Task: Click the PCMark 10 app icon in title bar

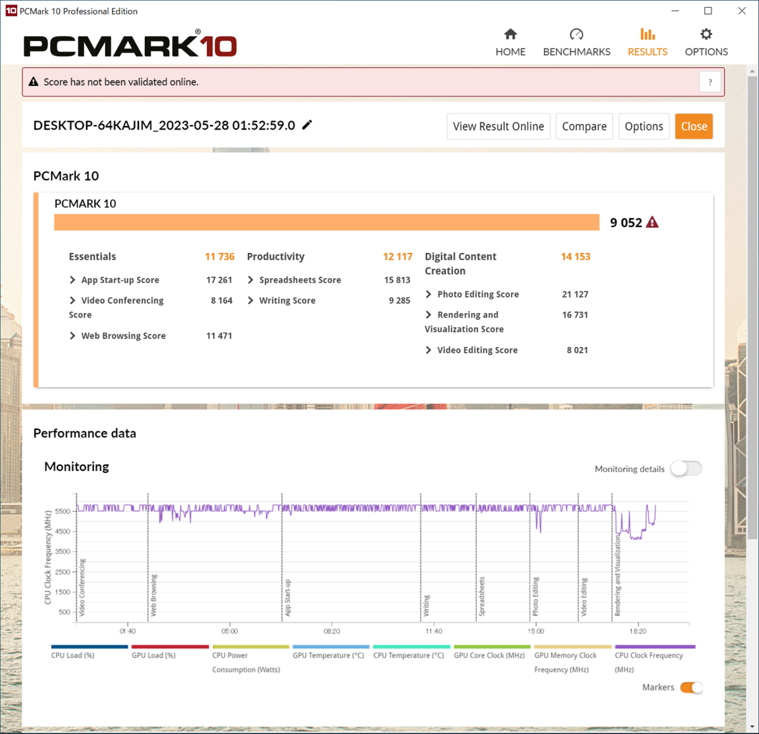Action: [11, 11]
